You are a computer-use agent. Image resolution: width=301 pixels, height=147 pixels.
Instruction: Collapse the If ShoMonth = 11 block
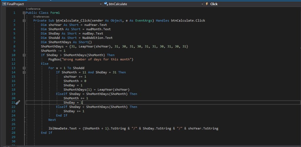click(24, 72)
